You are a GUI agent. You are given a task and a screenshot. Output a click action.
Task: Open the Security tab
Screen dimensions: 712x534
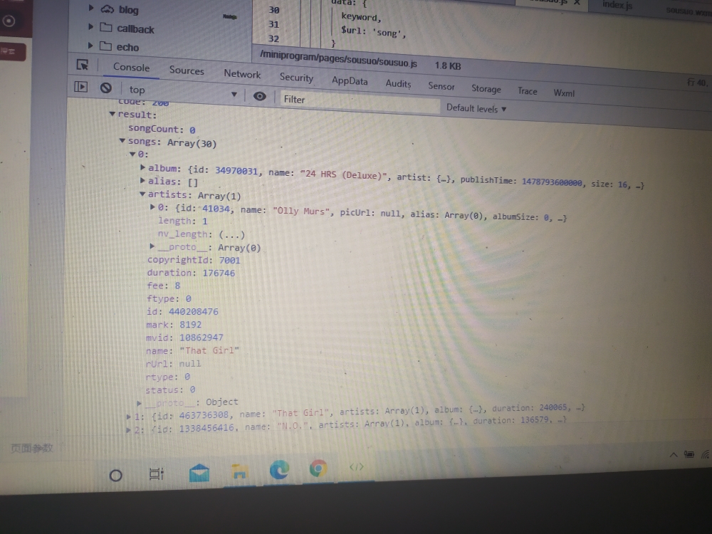tap(296, 78)
